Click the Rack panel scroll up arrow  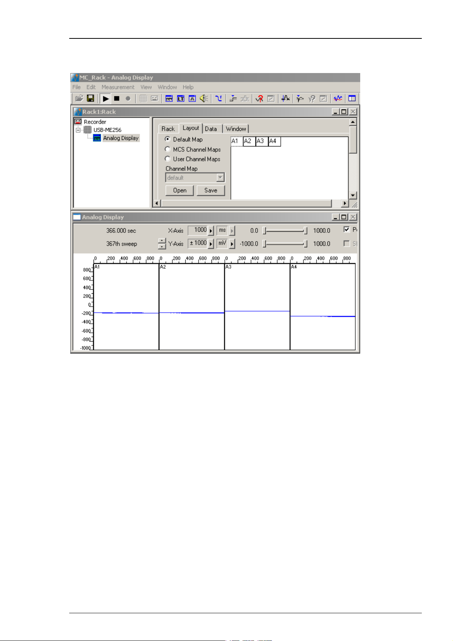point(353,122)
